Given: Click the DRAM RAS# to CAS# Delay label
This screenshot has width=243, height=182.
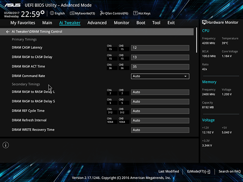Looking at the screenshot, I should 32,57.
